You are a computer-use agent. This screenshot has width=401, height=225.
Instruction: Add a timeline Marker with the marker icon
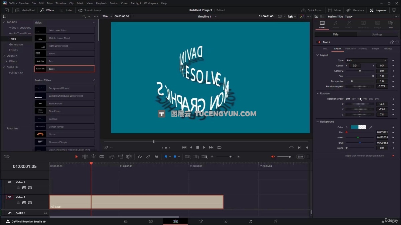175,157
